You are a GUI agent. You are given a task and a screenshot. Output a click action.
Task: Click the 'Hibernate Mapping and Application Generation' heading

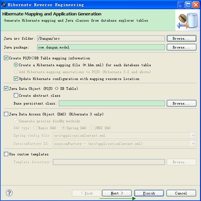point(52,14)
